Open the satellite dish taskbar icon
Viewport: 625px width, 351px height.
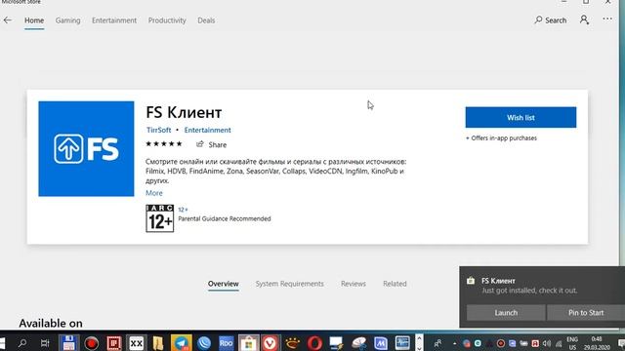(x=358, y=343)
